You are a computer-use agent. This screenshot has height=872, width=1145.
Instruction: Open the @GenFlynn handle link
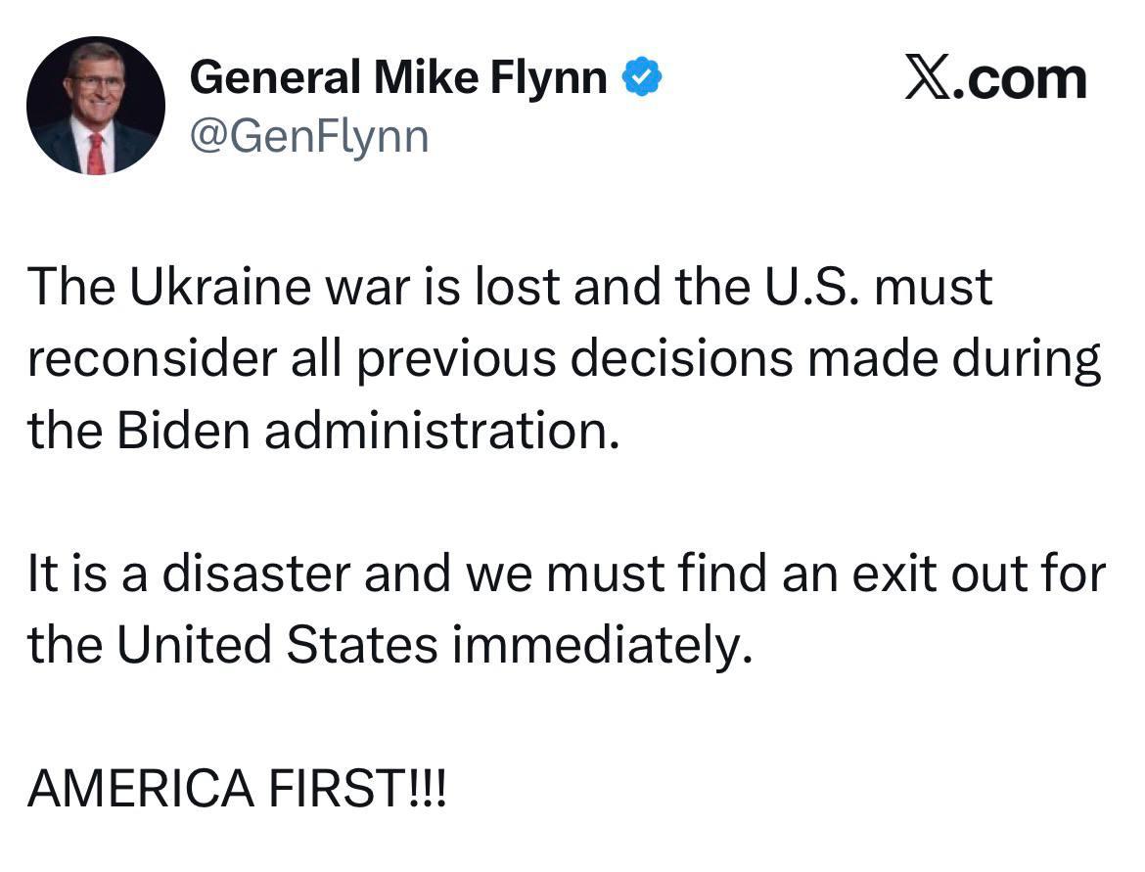(x=308, y=135)
